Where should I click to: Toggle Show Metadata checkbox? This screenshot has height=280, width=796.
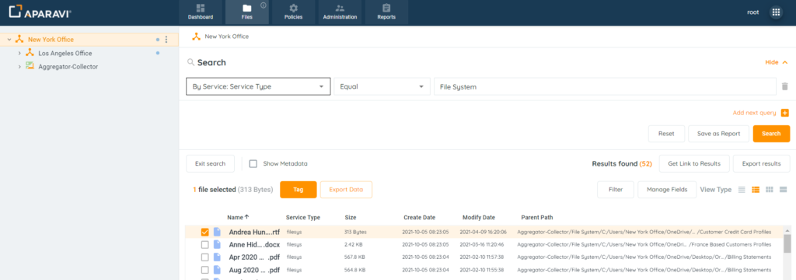253,163
